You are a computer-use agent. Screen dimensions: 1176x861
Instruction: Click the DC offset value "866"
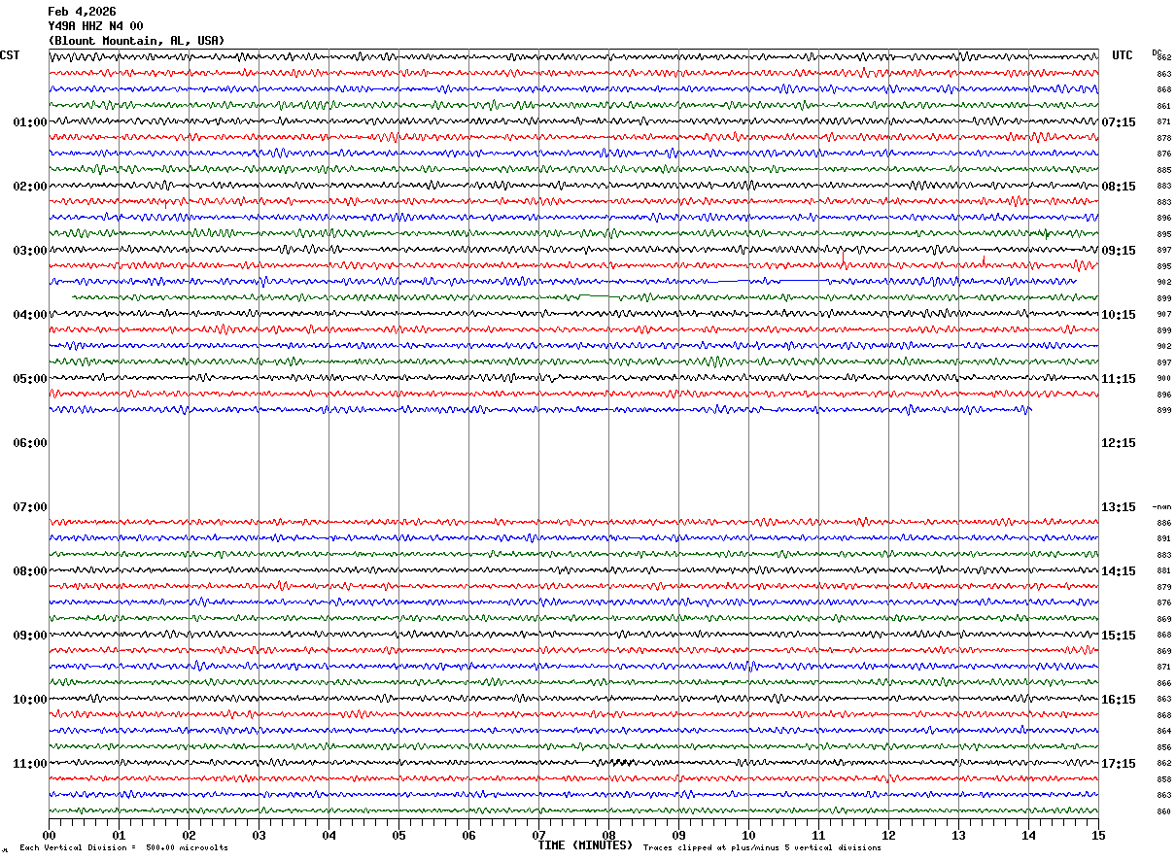pyautogui.click(x=1163, y=683)
